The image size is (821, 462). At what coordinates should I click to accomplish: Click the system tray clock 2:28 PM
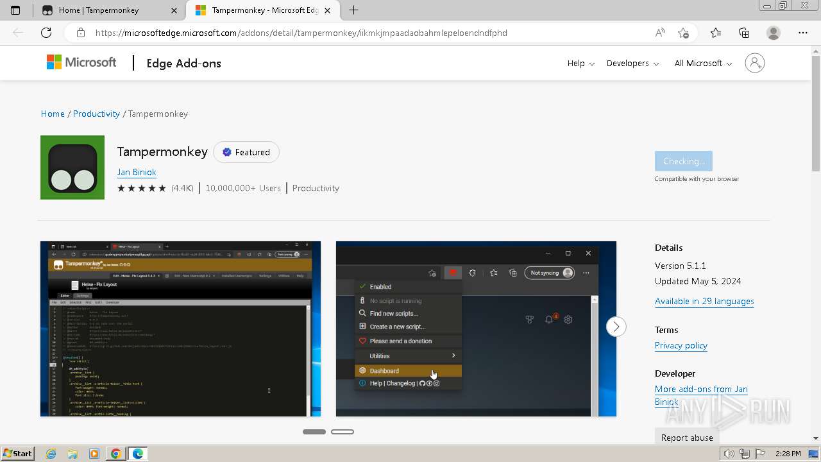pos(788,454)
